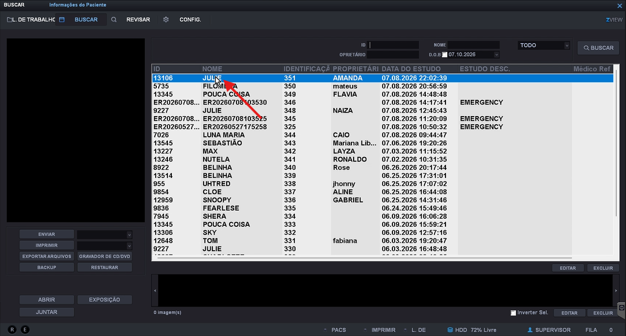Click the ID search input field

393,45
